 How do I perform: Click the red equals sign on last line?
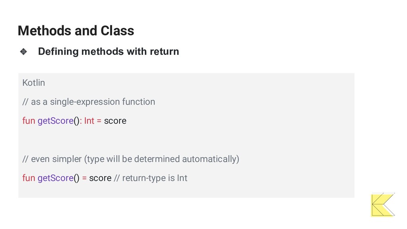[84, 178]
